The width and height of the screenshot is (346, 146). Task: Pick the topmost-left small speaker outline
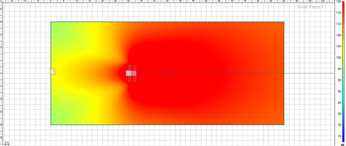click(130, 67)
